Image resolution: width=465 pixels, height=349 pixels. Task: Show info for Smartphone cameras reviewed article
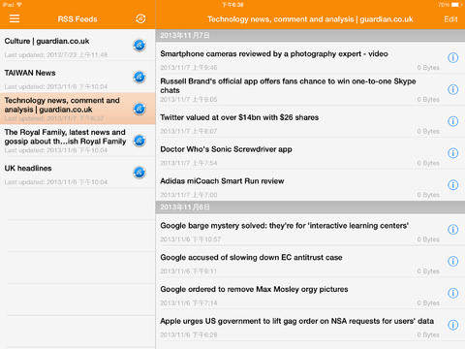[x=453, y=57]
